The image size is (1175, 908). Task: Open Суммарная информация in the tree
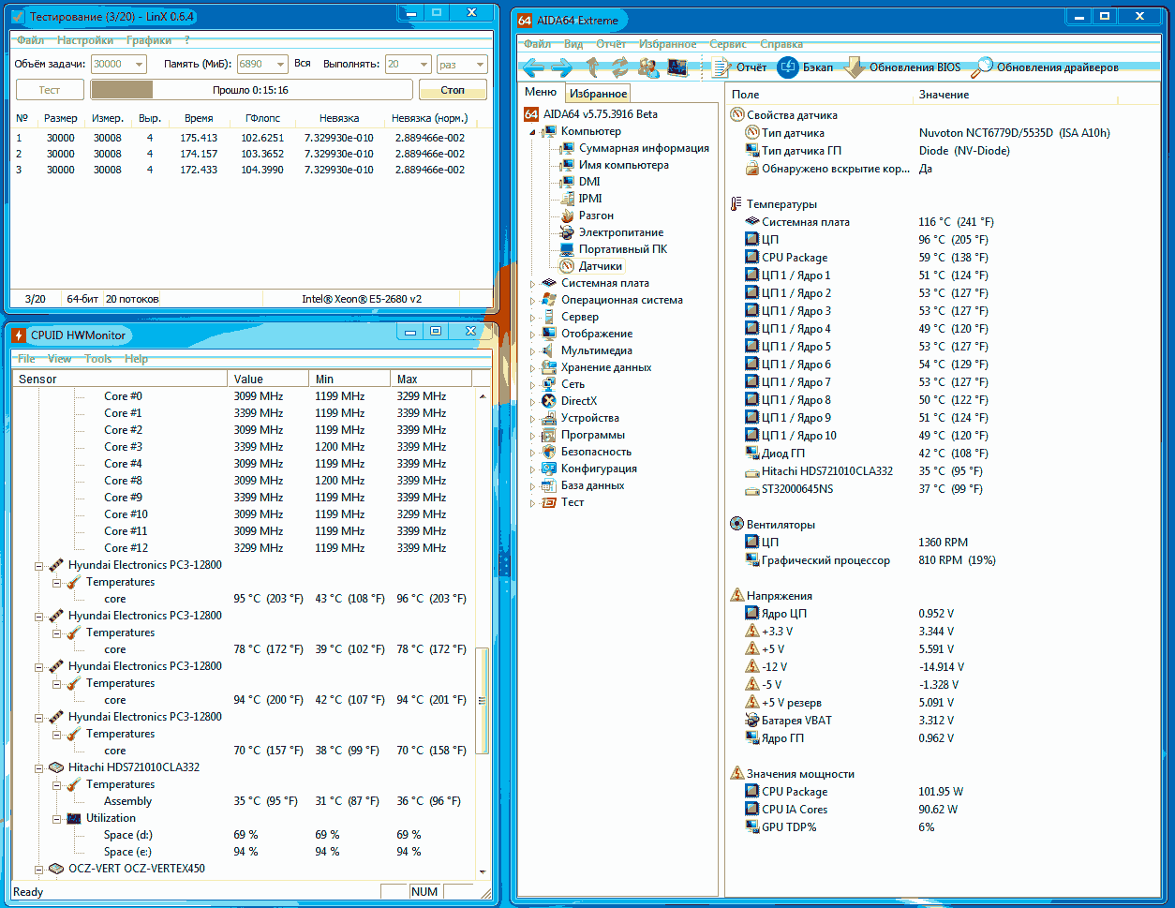pyautogui.click(x=643, y=148)
